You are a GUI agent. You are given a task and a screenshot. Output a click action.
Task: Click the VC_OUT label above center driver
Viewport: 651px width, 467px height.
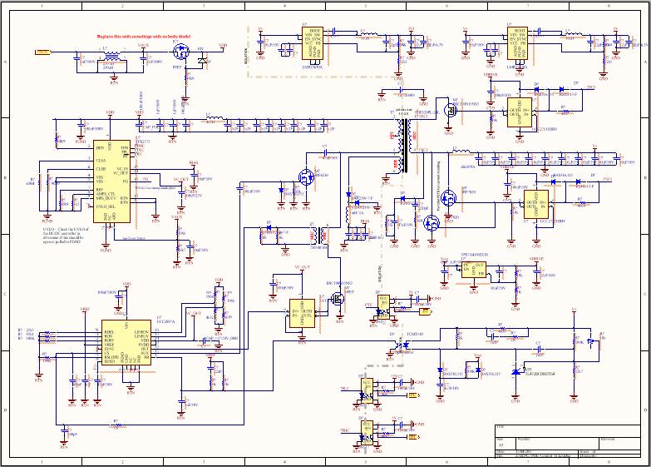[302, 267]
